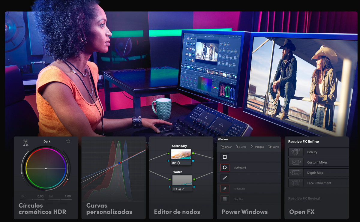Click the Círculos cromáticos HDR caption
This screenshot has width=360, height=222.
tap(42, 209)
